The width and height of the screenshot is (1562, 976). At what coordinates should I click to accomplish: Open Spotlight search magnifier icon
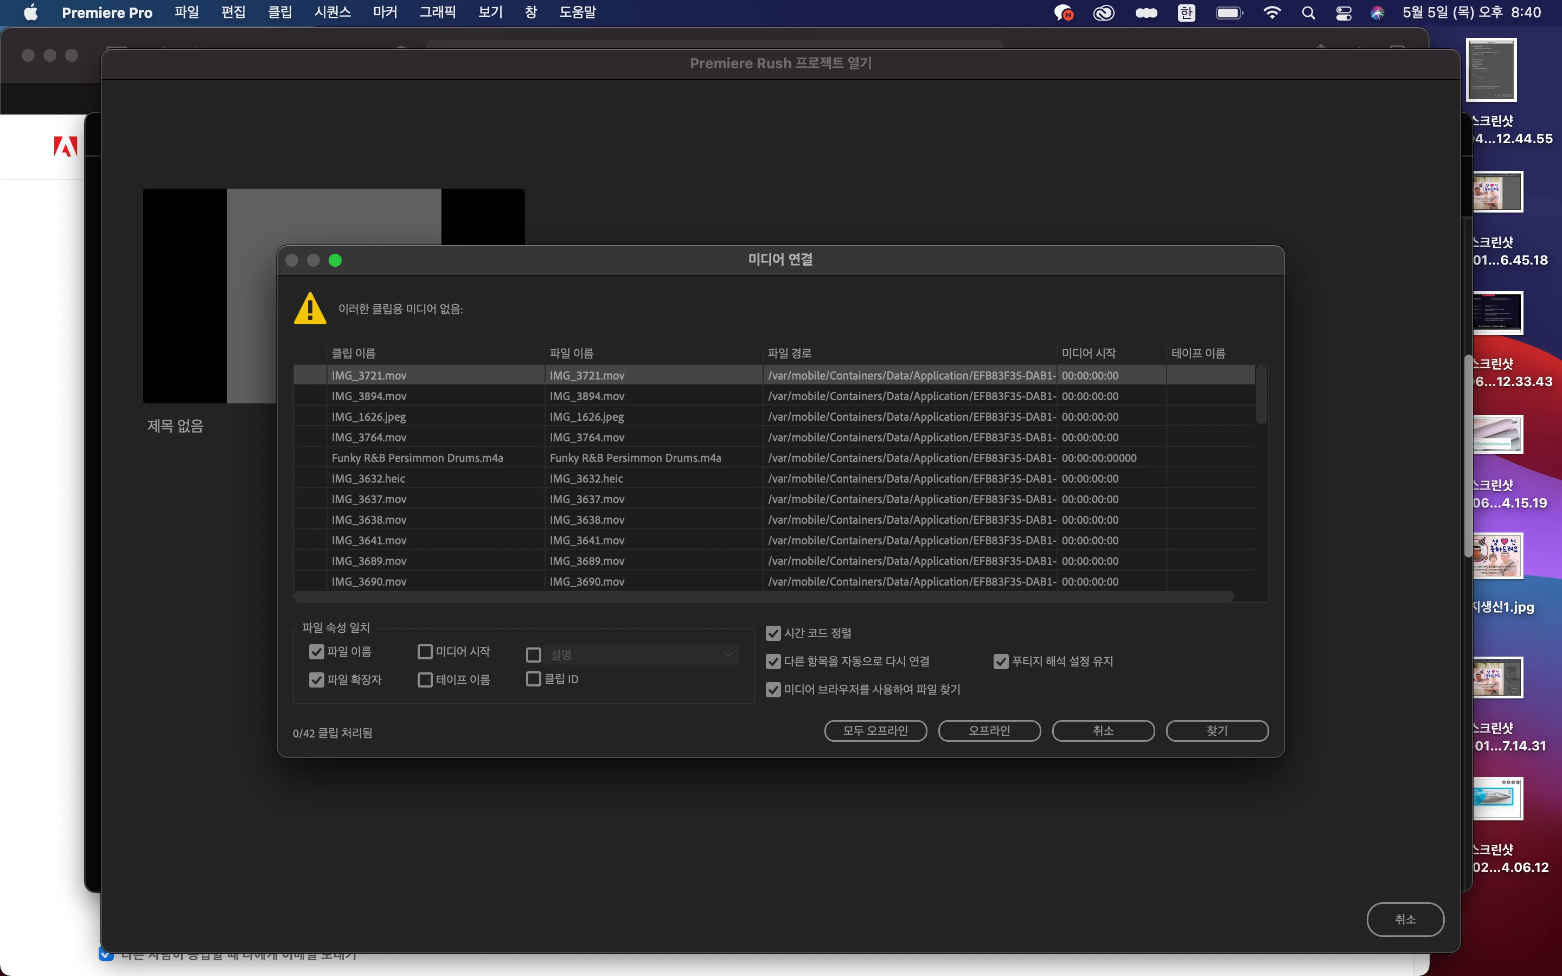[1308, 13]
